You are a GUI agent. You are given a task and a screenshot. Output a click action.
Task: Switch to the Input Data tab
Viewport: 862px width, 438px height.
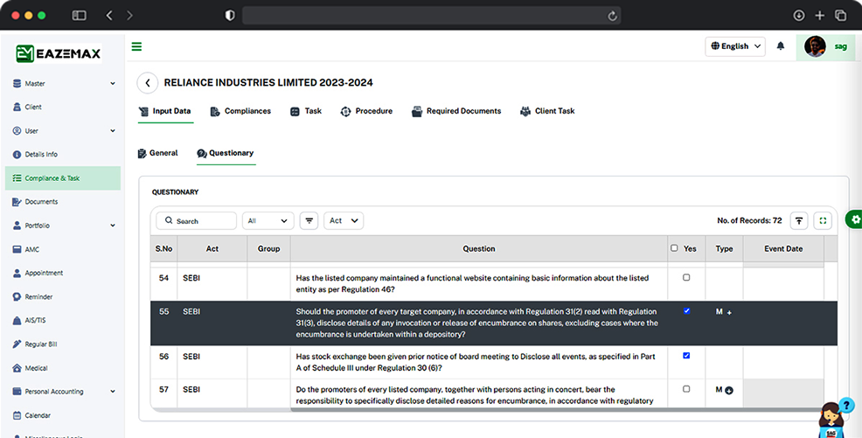pyautogui.click(x=165, y=112)
